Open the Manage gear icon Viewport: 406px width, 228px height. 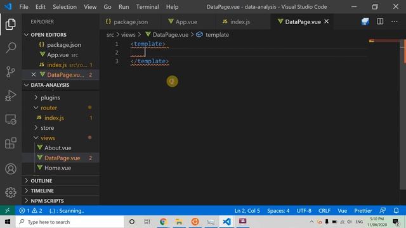tap(11, 193)
